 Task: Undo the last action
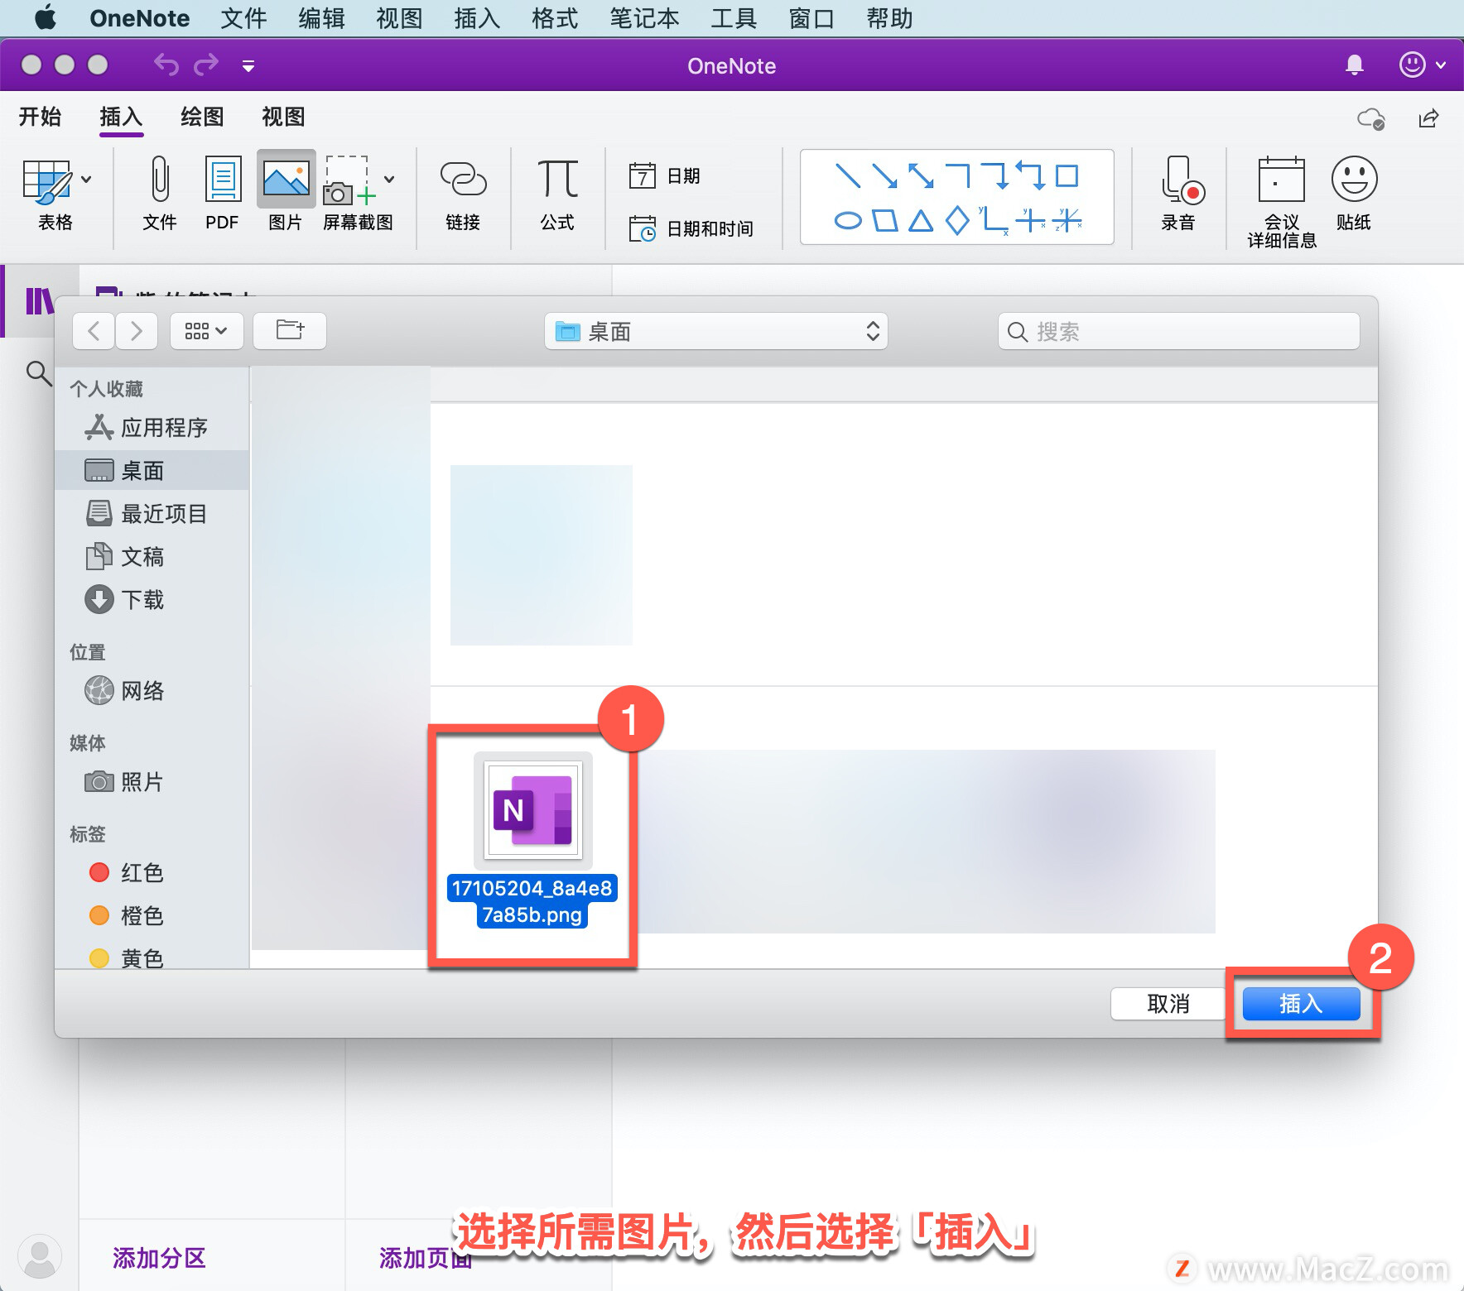(x=166, y=65)
